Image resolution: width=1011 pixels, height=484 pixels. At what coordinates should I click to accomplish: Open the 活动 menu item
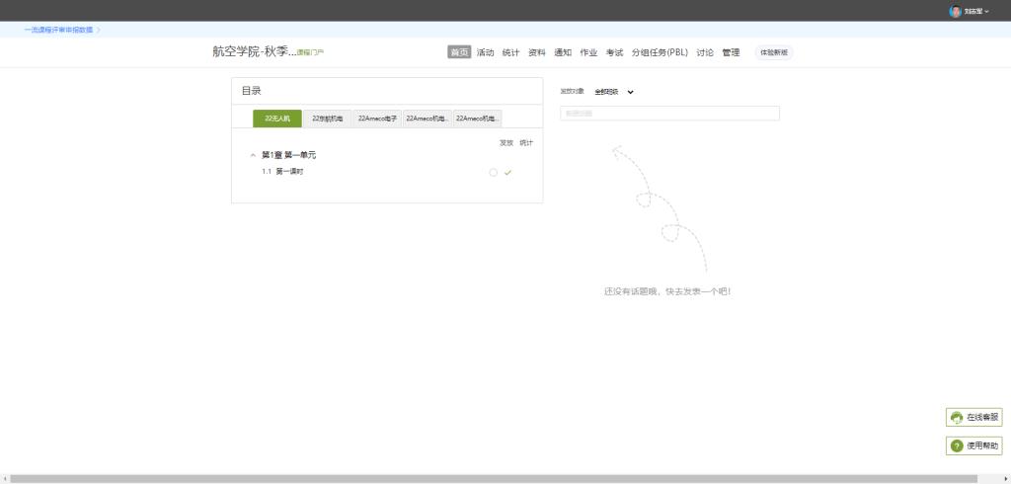click(x=485, y=52)
